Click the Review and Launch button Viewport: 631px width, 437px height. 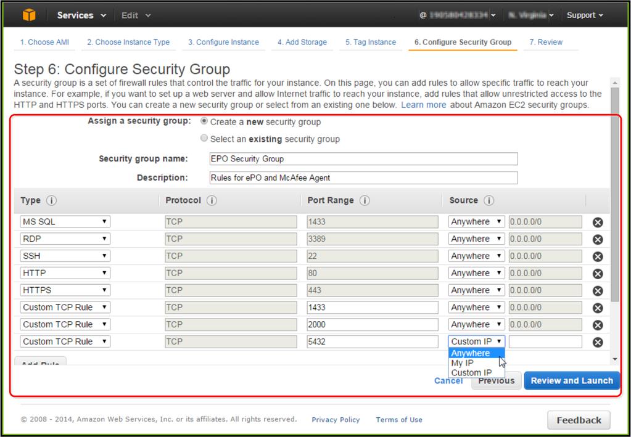(x=572, y=381)
